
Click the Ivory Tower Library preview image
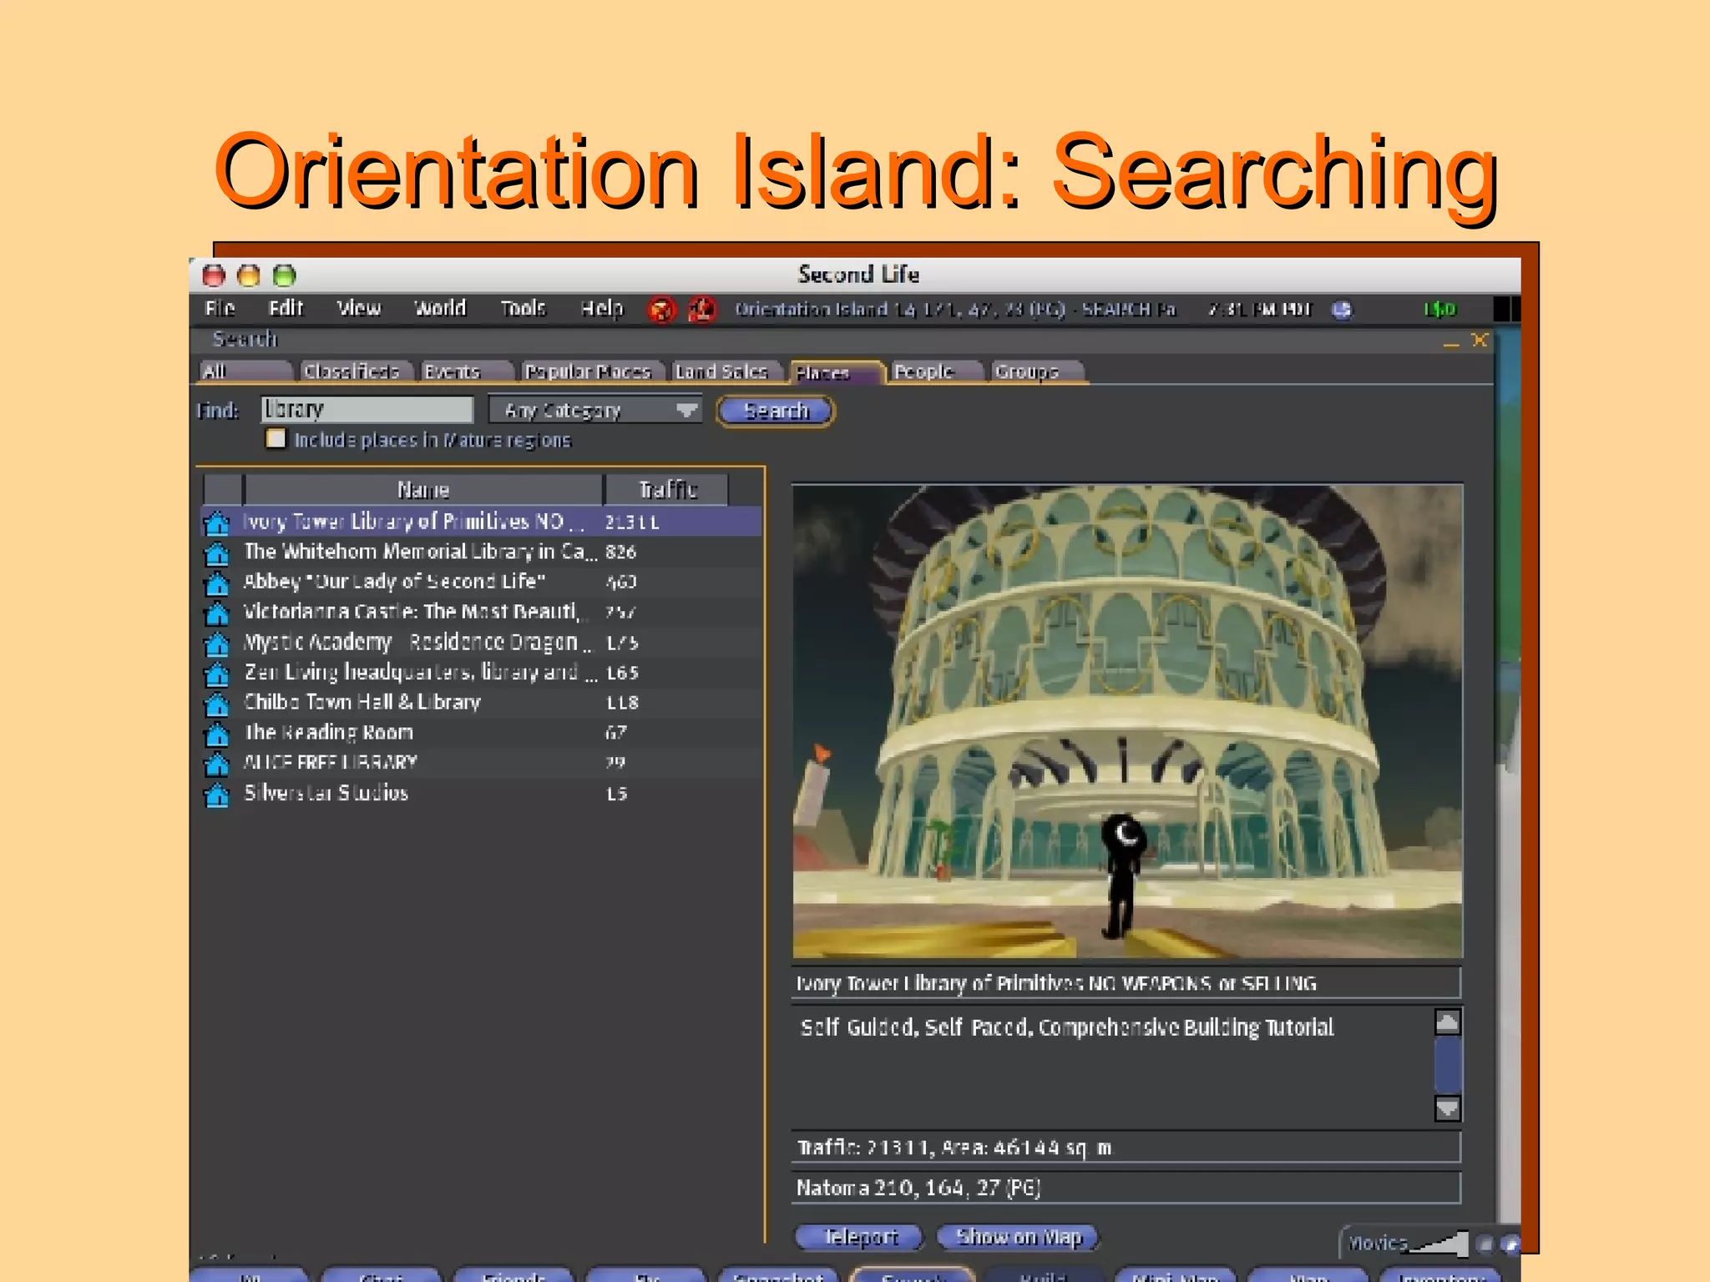(x=1127, y=721)
